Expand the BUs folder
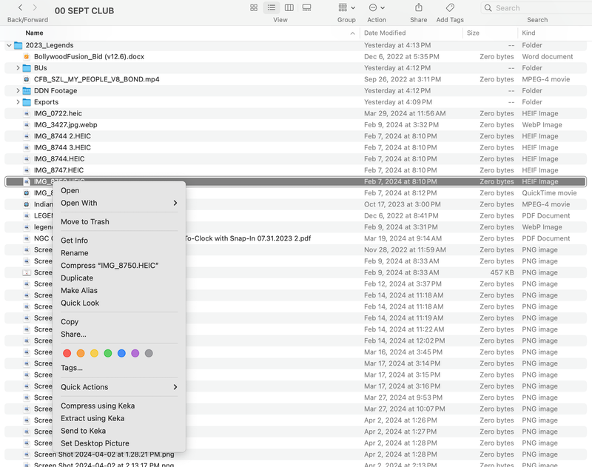The image size is (592, 467). pyautogui.click(x=18, y=68)
